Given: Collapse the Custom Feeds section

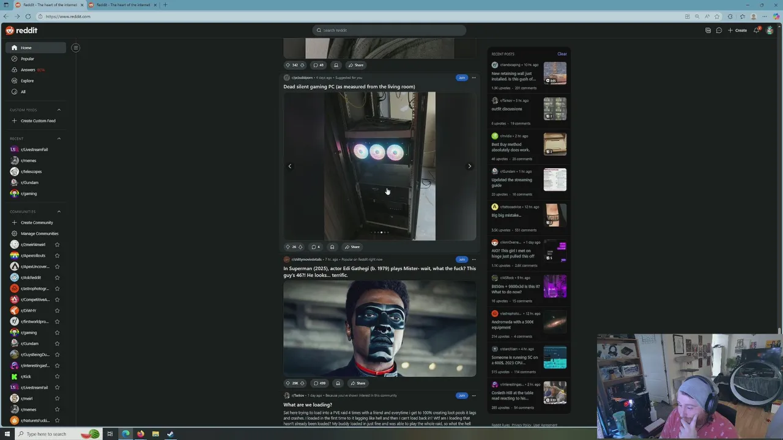Looking at the screenshot, I should 59,110.
